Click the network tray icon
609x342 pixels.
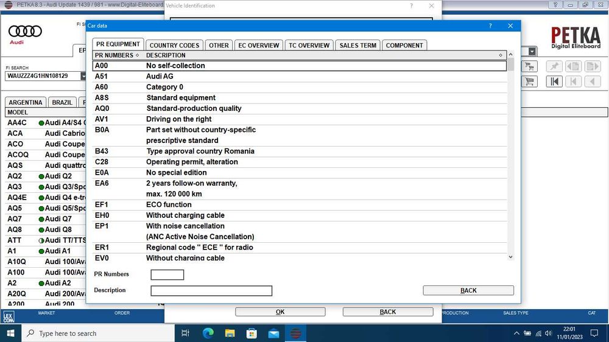[538, 333]
